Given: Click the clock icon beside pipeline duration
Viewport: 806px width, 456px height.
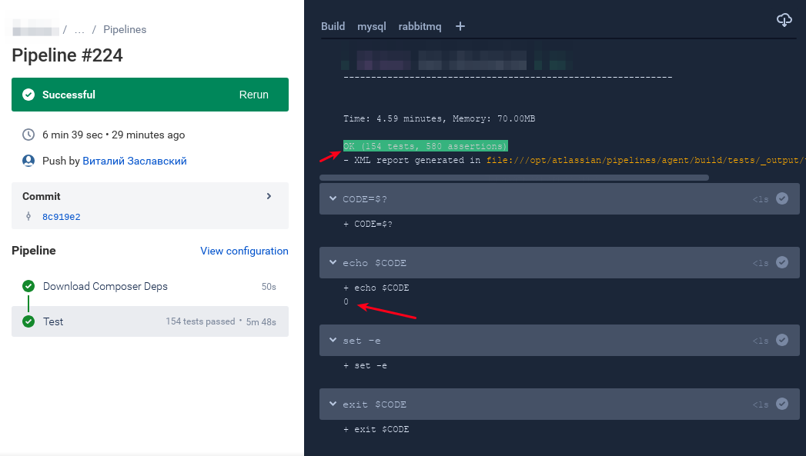Looking at the screenshot, I should [x=28, y=135].
